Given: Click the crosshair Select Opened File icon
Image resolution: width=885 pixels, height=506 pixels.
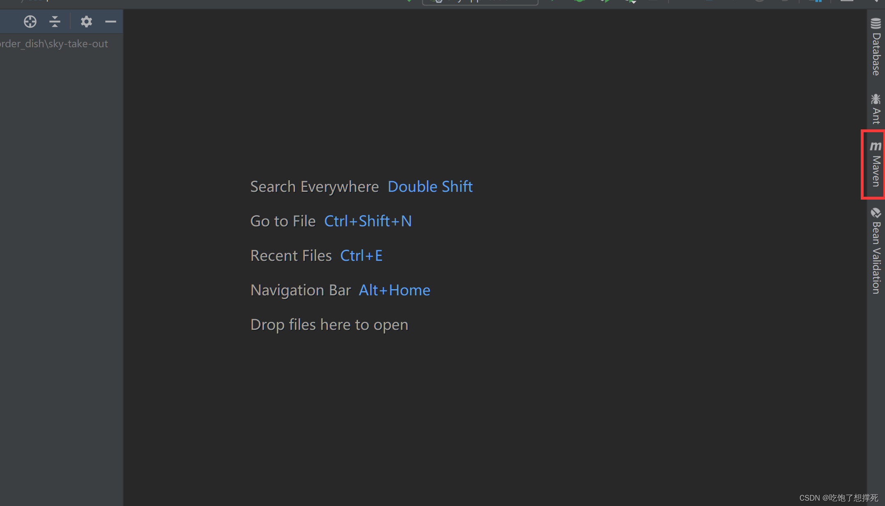Looking at the screenshot, I should 30,21.
